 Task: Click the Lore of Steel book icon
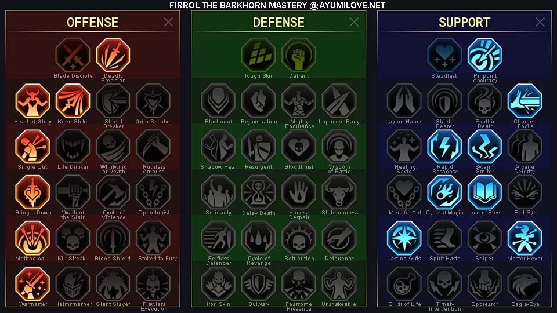(x=484, y=192)
